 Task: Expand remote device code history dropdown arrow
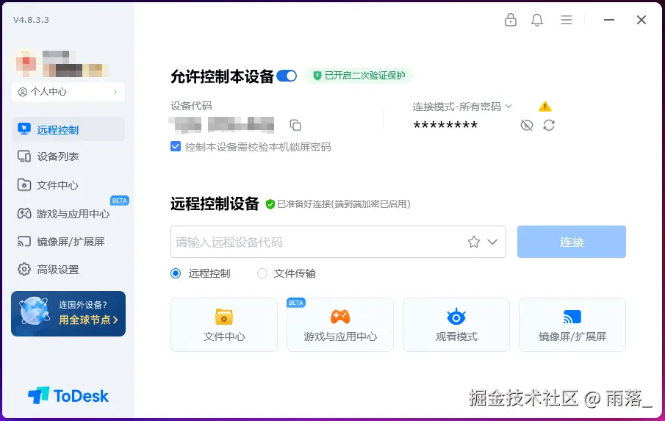pyautogui.click(x=492, y=242)
